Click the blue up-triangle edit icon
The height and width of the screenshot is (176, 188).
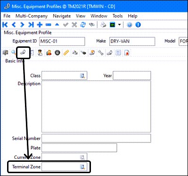(57, 25)
